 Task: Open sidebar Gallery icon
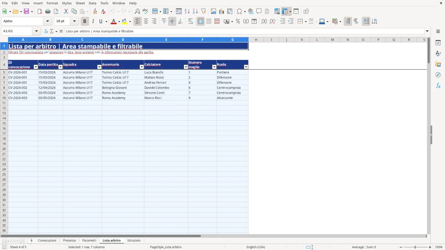pos(438,64)
